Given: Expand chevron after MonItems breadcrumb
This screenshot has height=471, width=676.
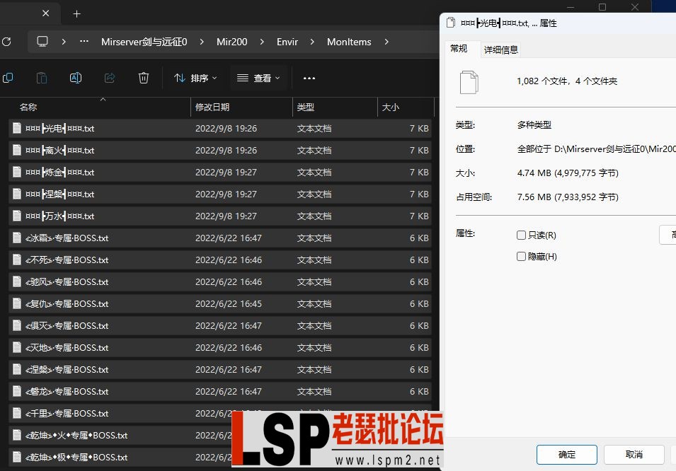Looking at the screenshot, I should pyautogui.click(x=386, y=42).
